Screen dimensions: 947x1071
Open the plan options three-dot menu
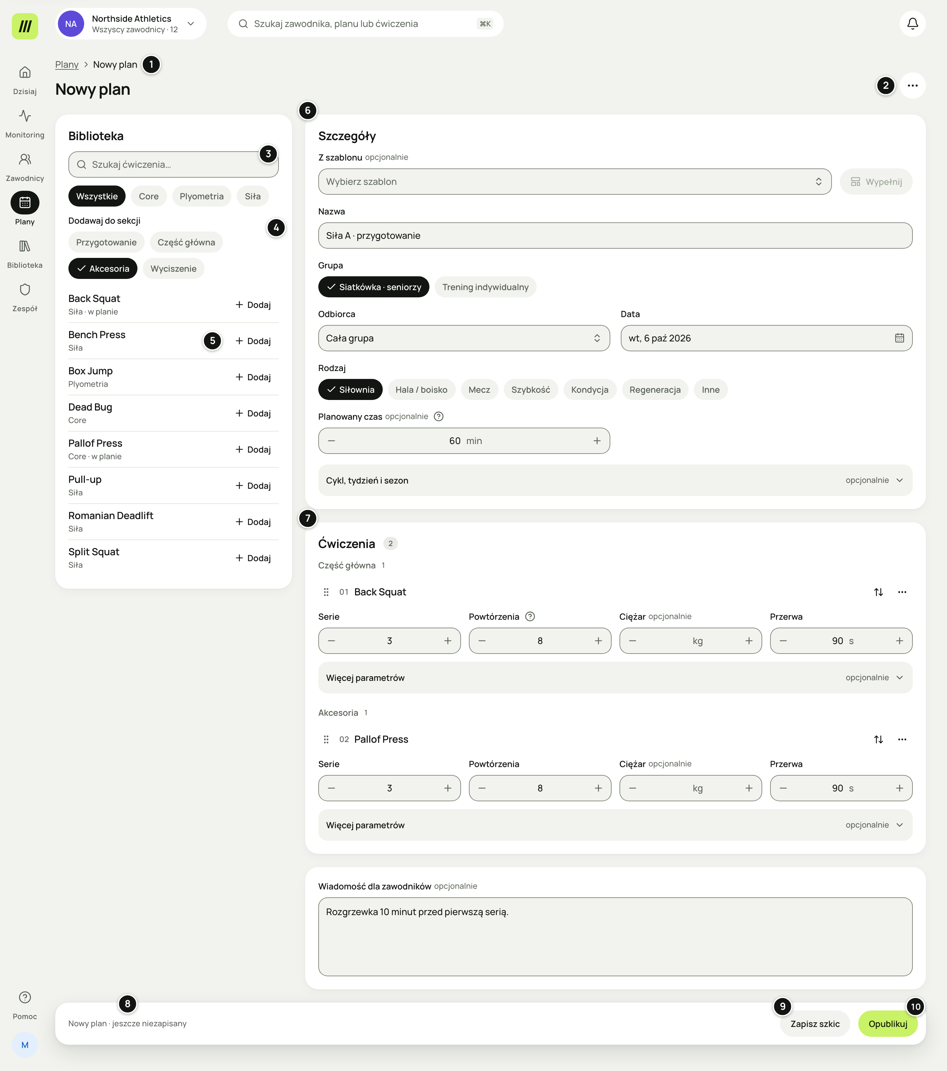click(x=912, y=86)
